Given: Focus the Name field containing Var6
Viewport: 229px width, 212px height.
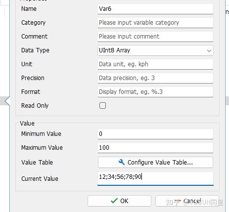Looking at the screenshot, I should [155, 9].
